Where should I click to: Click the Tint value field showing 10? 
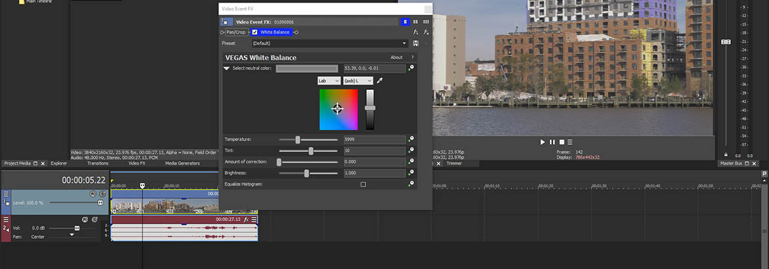coord(375,151)
